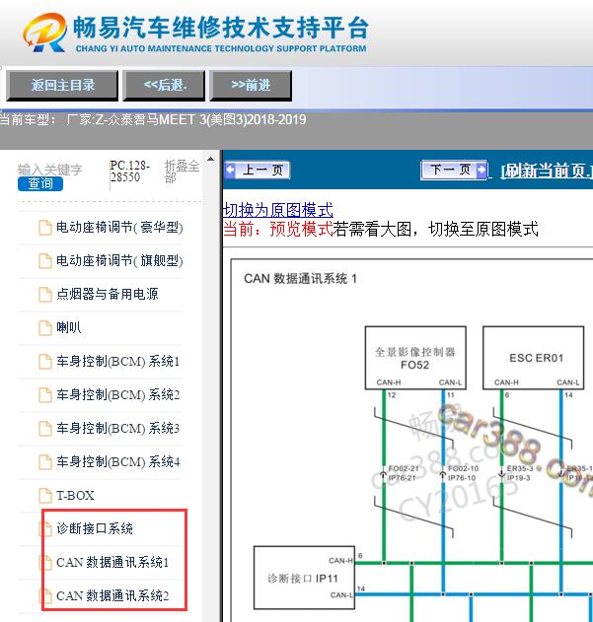Open 车身控制(BCM) 系统2

(x=118, y=394)
